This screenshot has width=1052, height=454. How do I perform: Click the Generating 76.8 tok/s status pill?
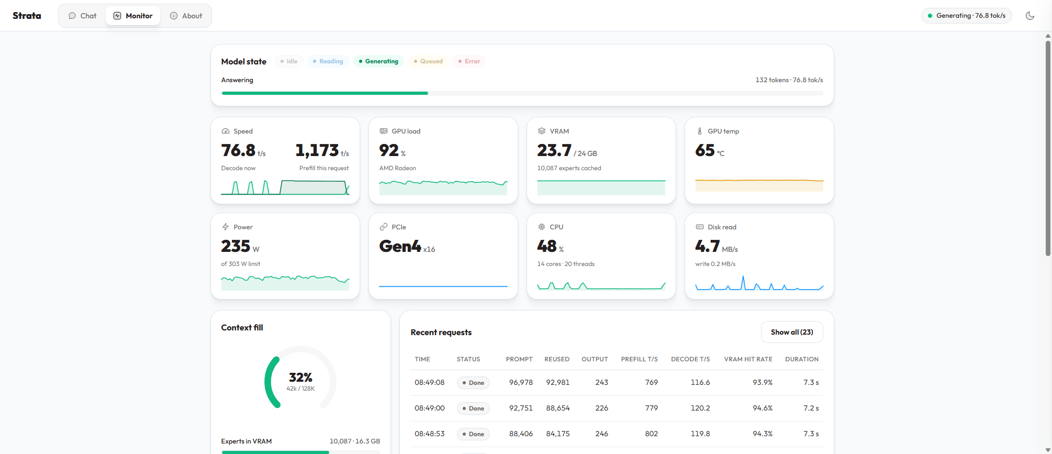click(967, 16)
